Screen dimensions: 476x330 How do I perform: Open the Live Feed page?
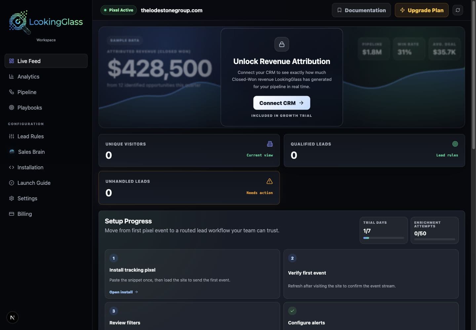click(x=46, y=61)
